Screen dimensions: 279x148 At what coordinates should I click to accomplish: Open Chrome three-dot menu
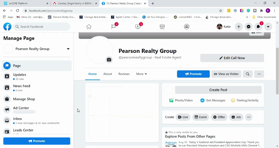pos(275,11)
